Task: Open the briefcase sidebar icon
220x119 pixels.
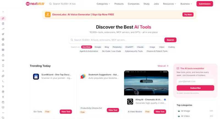Action: point(3,45)
